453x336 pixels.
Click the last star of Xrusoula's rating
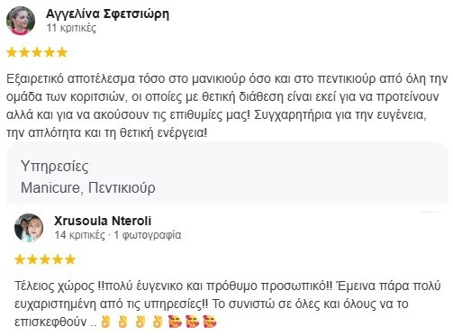70,259
